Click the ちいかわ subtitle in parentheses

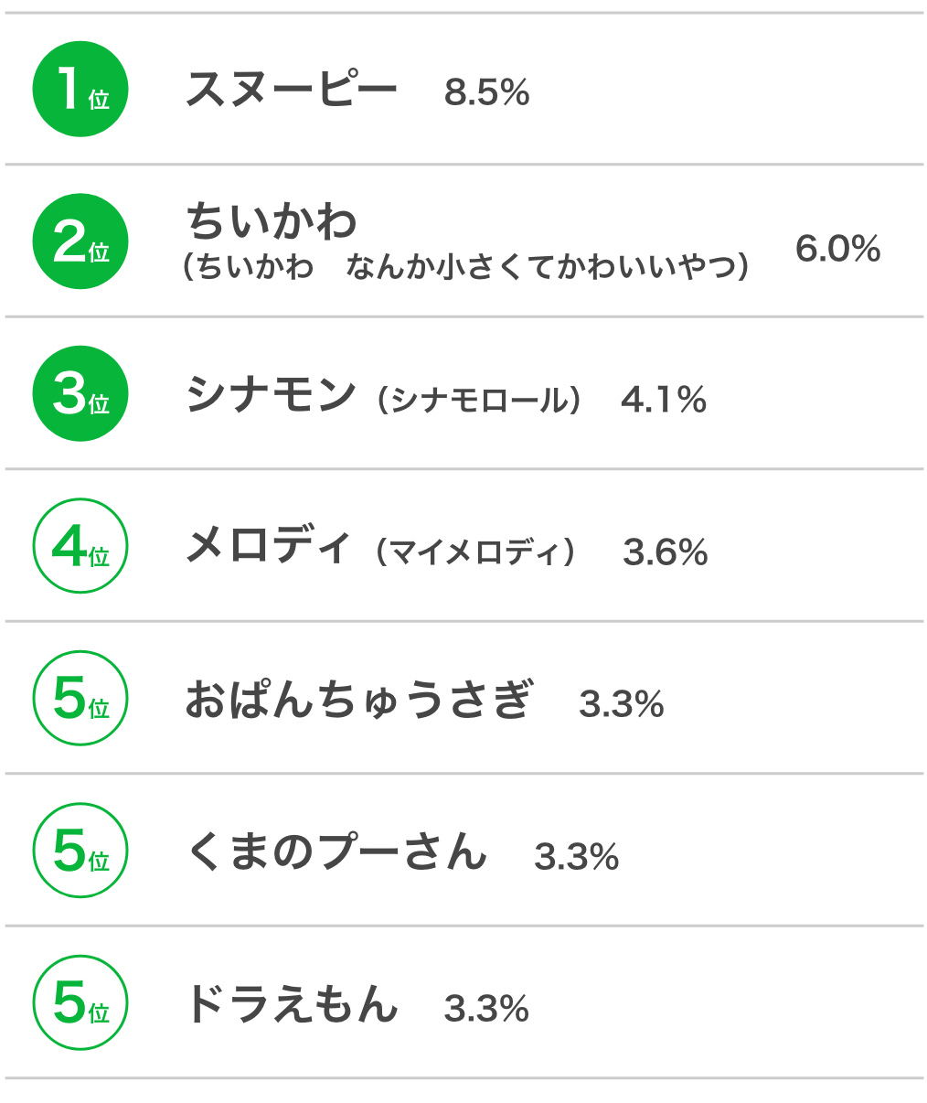point(466,267)
